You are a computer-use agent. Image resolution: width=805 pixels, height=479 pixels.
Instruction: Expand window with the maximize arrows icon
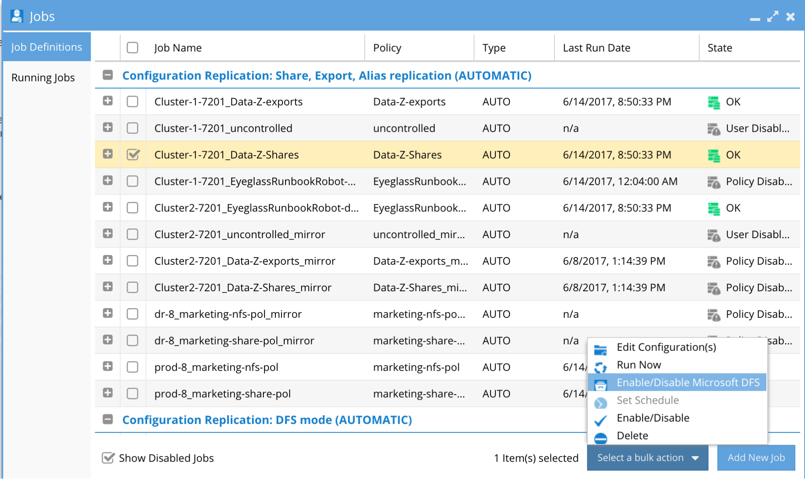pos(772,17)
